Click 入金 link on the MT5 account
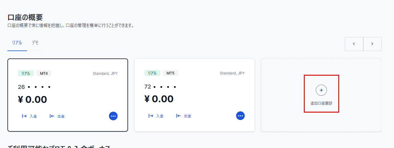Viewport: 394px width, 148px height. coord(160,116)
